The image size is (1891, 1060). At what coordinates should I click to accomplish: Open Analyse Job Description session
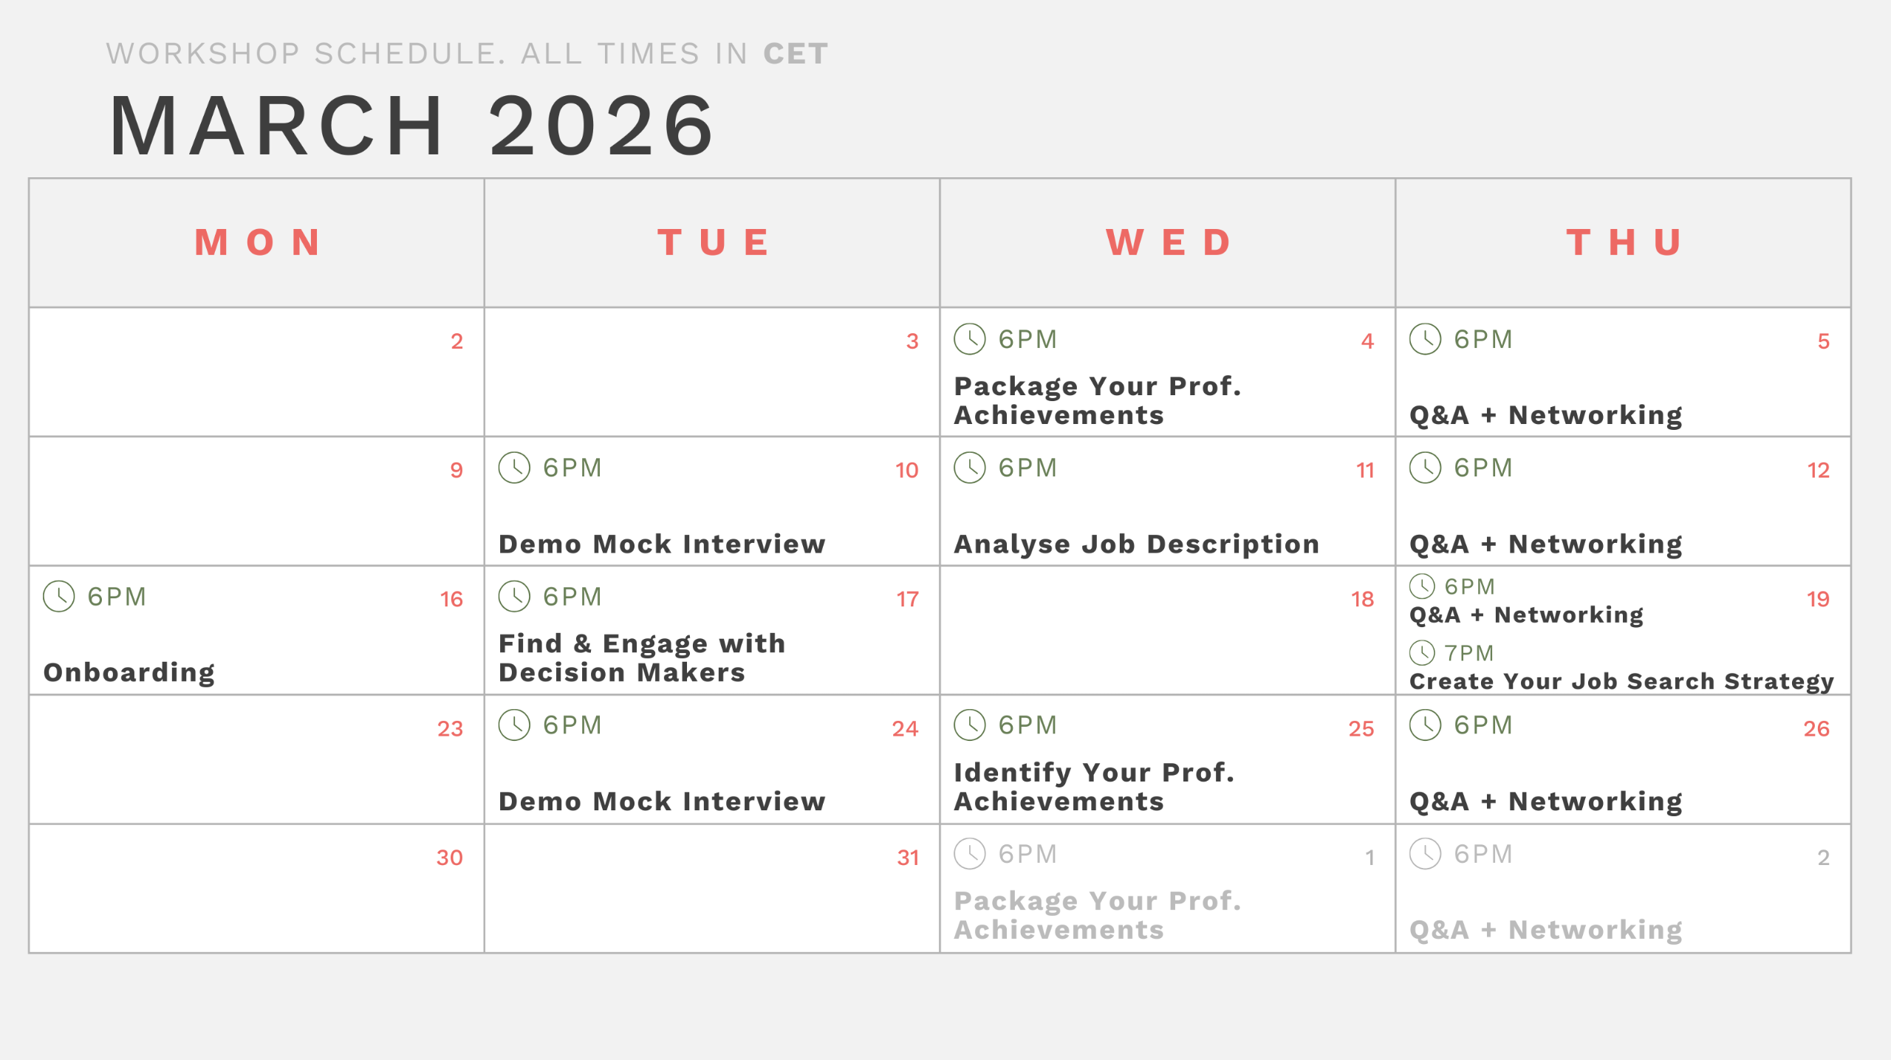tap(1137, 544)
